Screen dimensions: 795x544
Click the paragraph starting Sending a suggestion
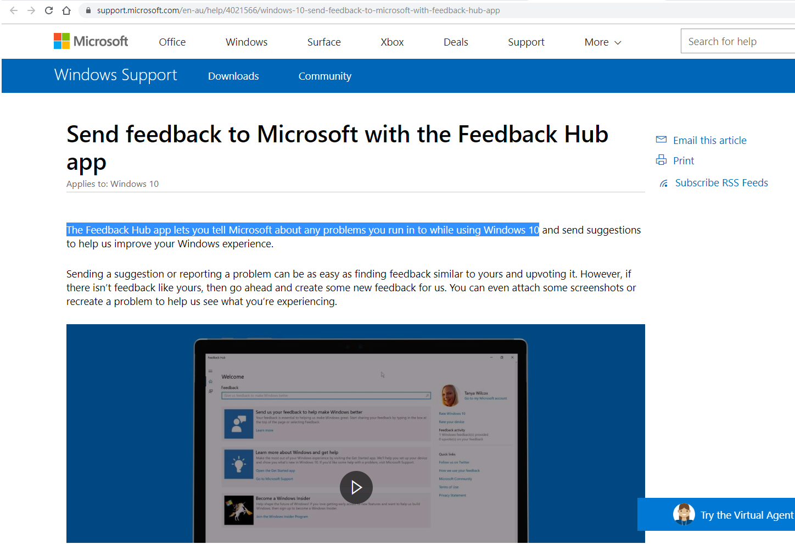[351, 287]
